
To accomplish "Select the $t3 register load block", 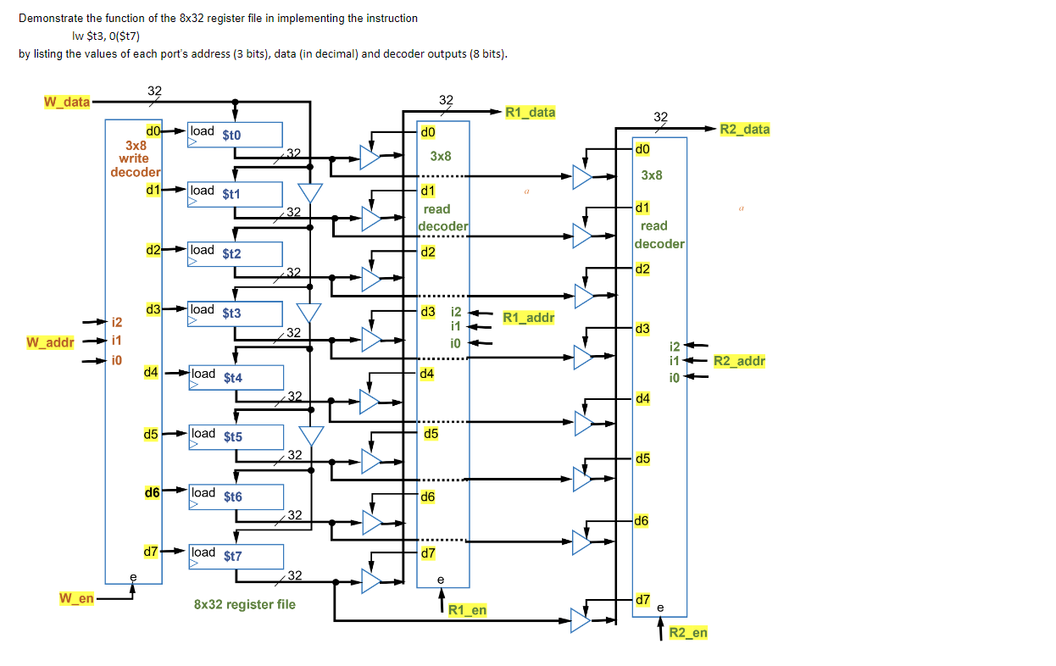I will click(235, 314).
